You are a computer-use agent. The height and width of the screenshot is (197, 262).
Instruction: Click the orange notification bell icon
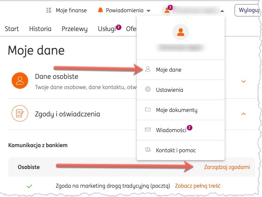[100, 10]
